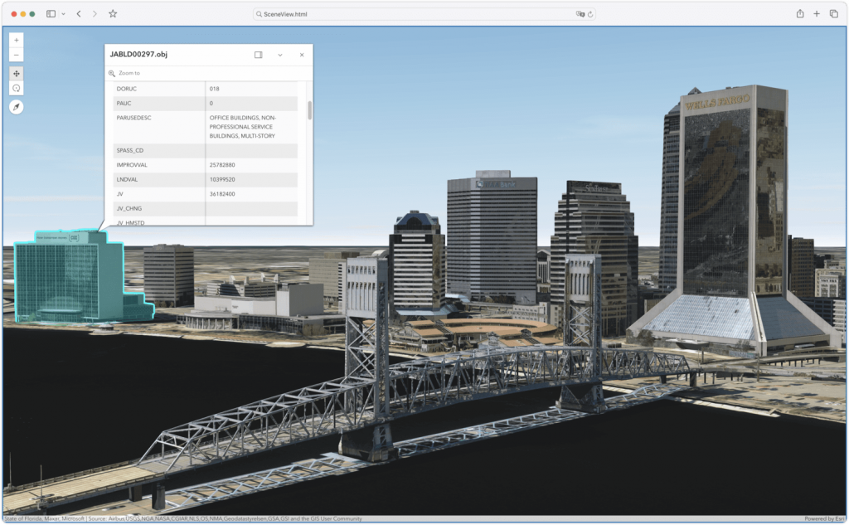This screenshot has height=525, width=849.
Task: Open the Safari share menu
Action: coord(800,14)
